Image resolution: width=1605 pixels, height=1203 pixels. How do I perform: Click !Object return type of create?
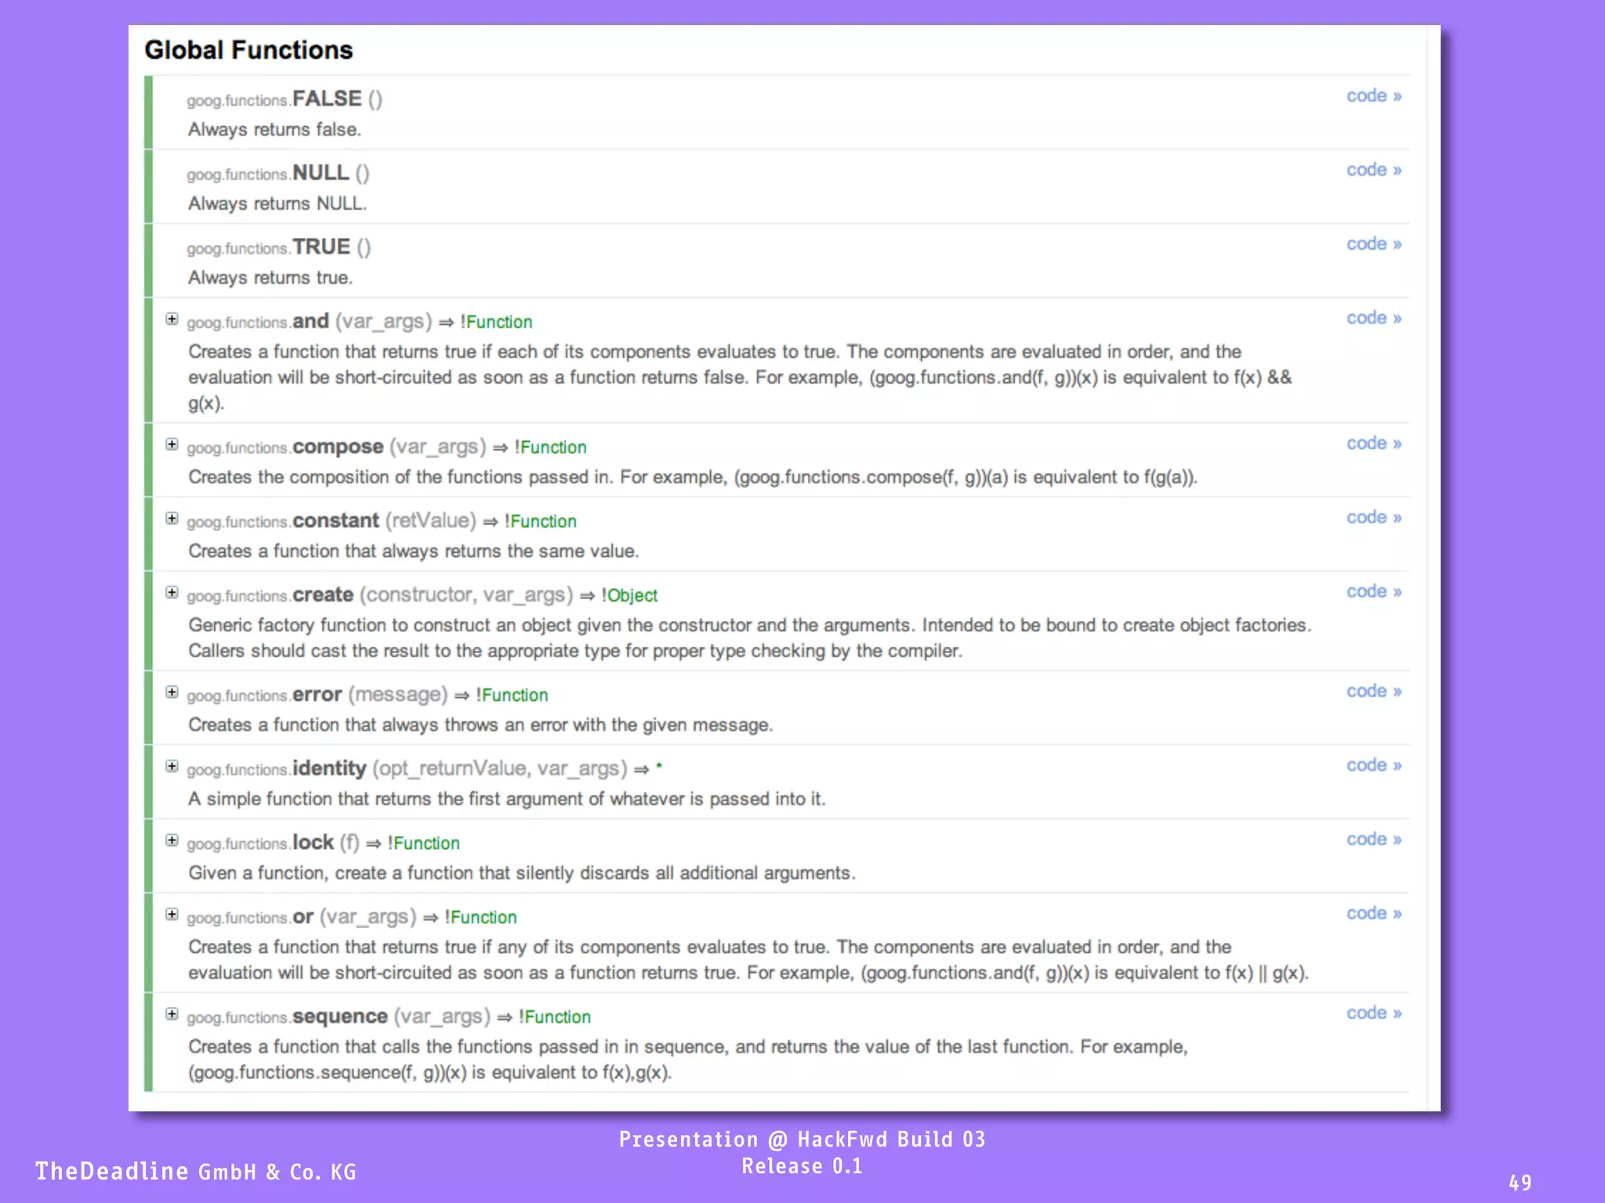point(629,595)
